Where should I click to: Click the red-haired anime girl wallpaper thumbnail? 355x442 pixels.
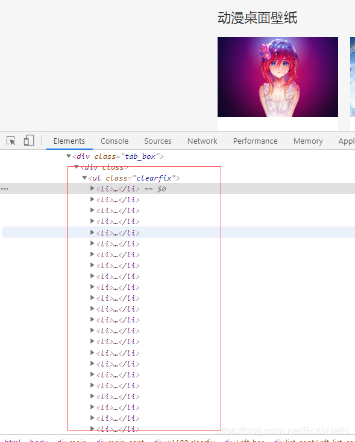click(x=278, y=77)
